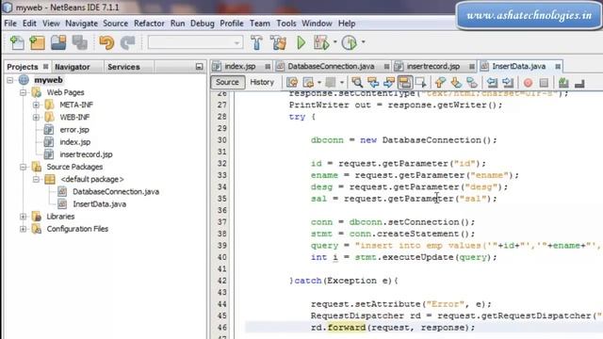Open Debug Project dropdown arrow
The width and height of the screenshot is (603, 339).
335,41
